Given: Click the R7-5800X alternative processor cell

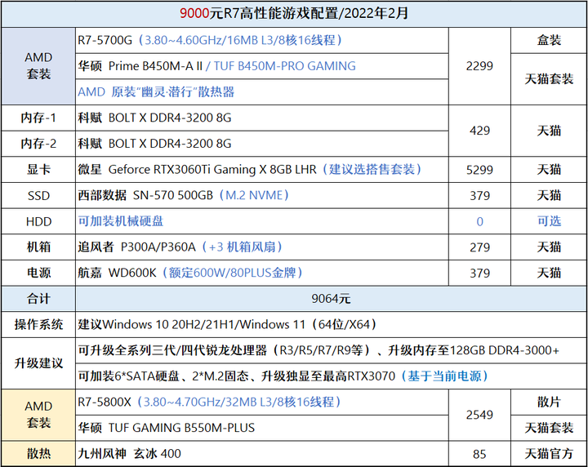Looking at the screenshot, I should [x=262, y=403].
